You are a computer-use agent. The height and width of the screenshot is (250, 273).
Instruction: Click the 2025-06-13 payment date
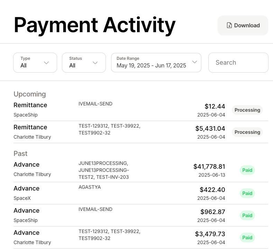212,175
